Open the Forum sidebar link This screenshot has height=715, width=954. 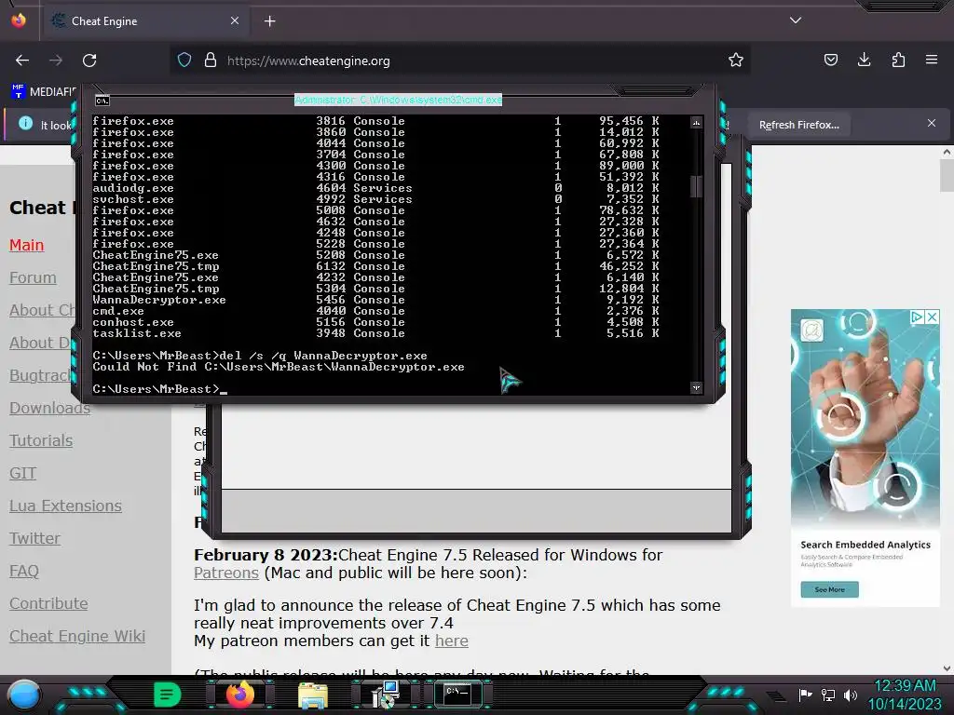tap(33, 277)
